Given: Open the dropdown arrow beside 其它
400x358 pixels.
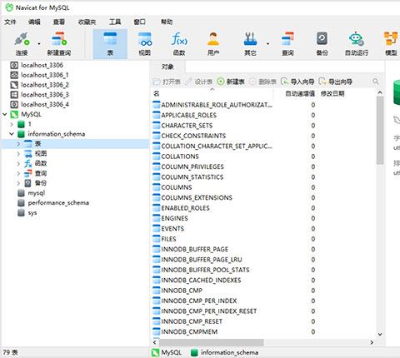Looking at the screenshot, I should (267, 44).
